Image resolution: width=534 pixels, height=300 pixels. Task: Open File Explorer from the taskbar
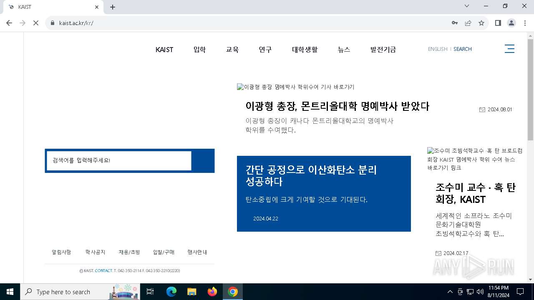(x=191, y=292)
